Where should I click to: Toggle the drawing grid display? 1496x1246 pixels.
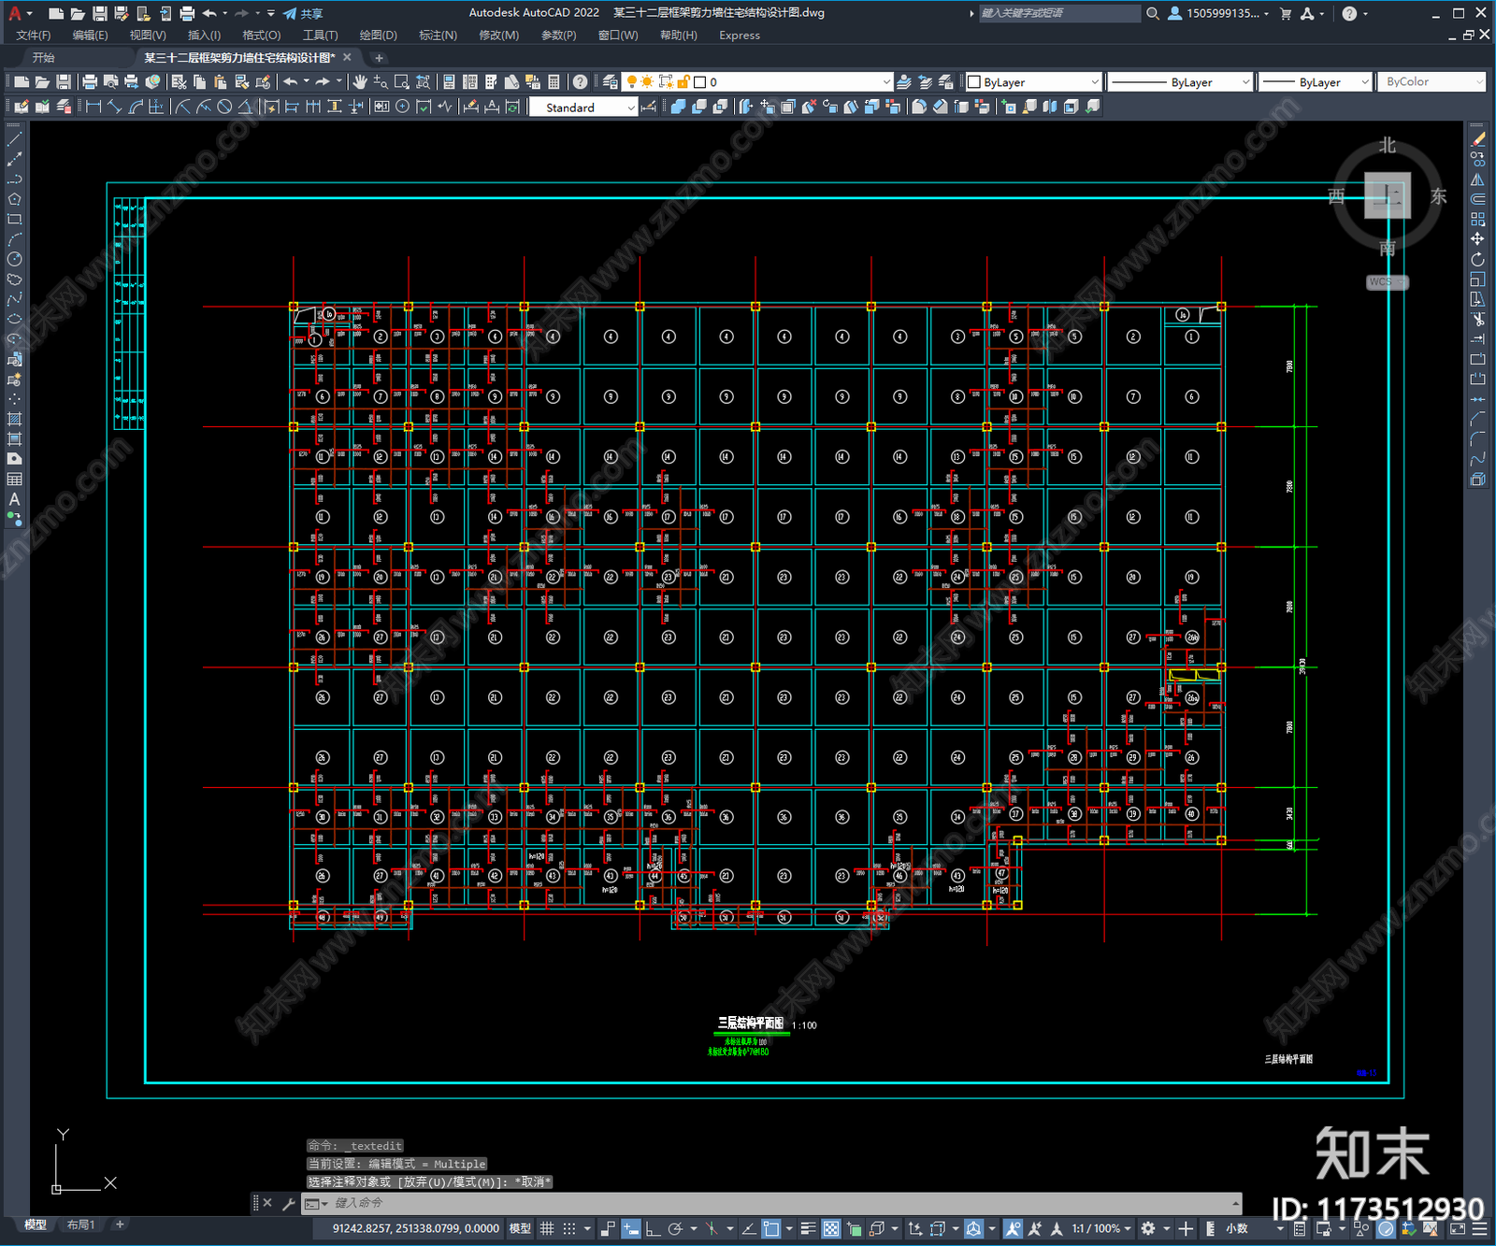547,1228
